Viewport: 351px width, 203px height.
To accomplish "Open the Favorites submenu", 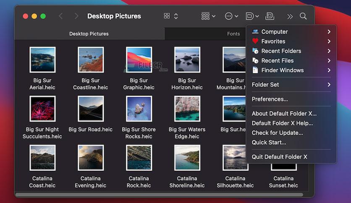I will click(291, 42).
